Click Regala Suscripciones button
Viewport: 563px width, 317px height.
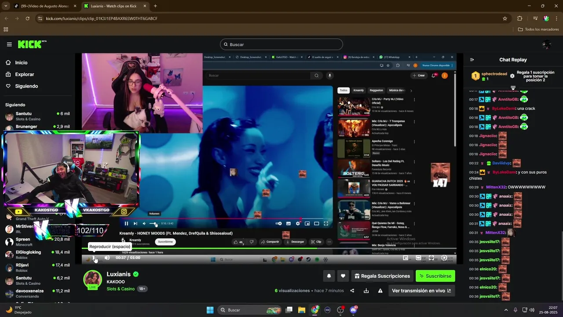[382, 276]
